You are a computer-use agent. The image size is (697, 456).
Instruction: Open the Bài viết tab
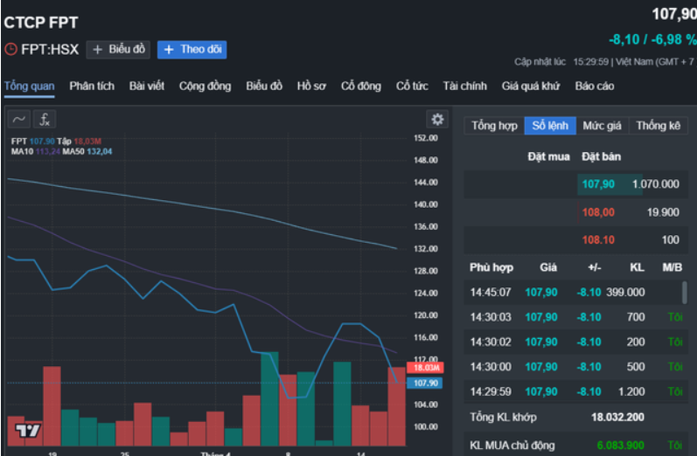[147, 86]
